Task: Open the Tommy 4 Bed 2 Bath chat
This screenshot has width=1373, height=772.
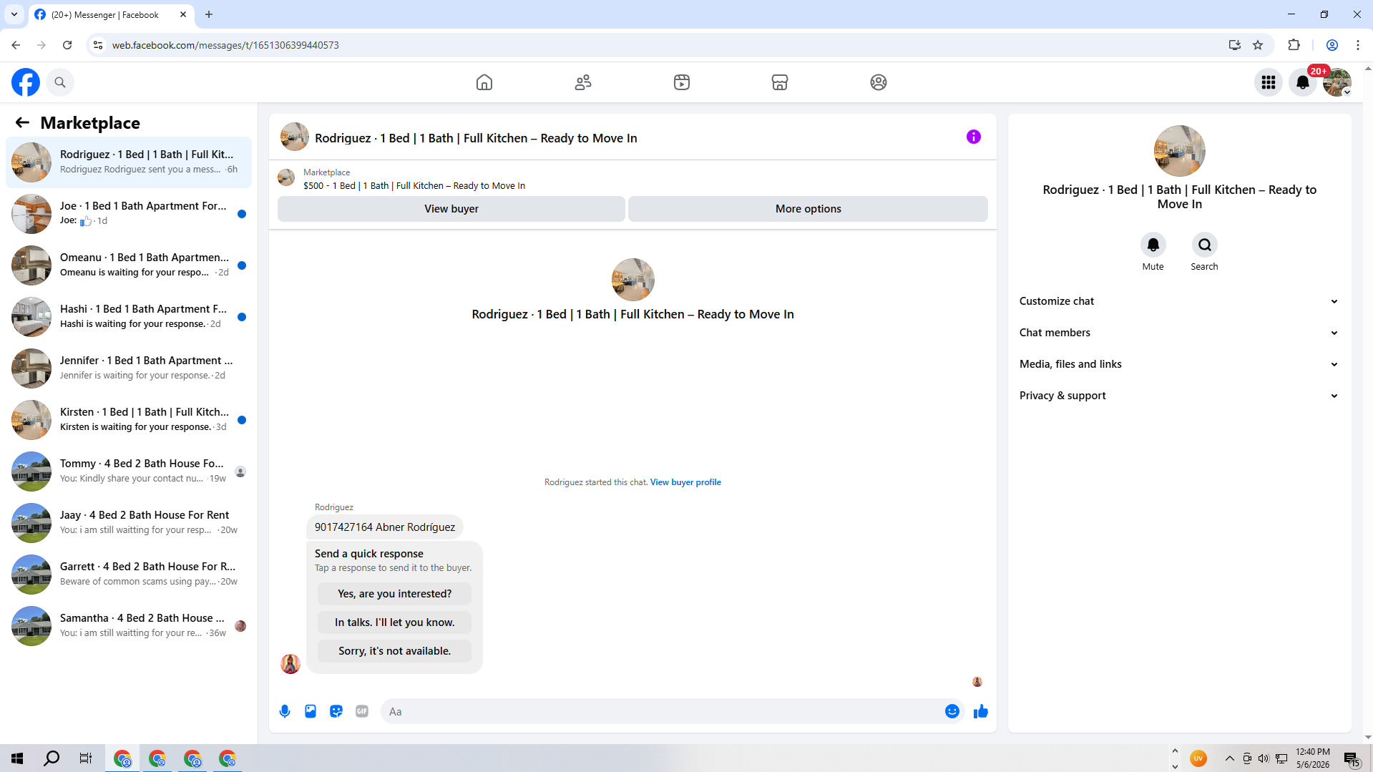Action: tap(129, 471)
